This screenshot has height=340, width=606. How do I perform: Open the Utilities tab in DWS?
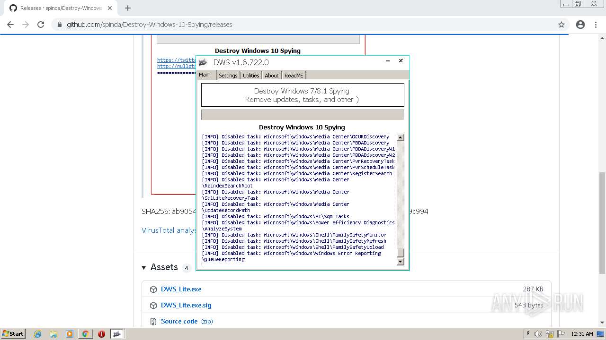[251, 76]
